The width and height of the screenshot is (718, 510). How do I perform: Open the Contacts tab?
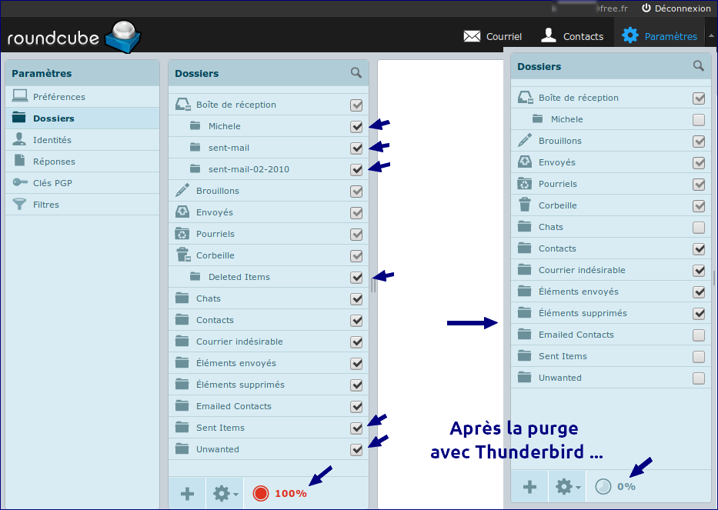tap(572, 36)
